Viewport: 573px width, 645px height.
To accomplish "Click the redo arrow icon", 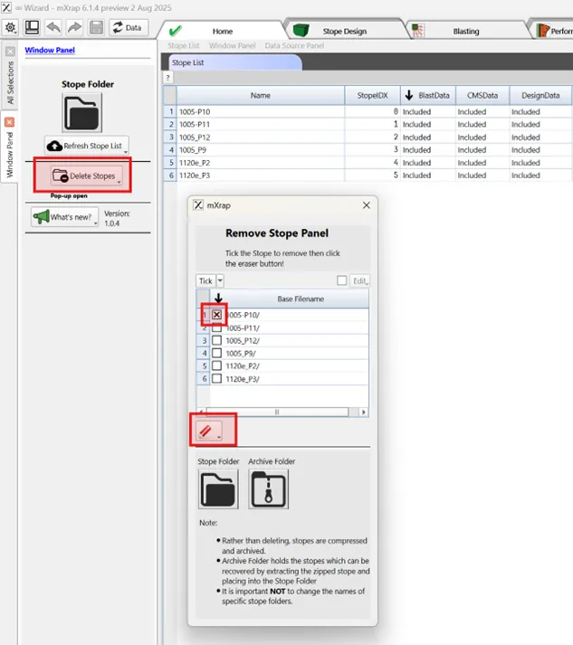I will click(72, 28).
